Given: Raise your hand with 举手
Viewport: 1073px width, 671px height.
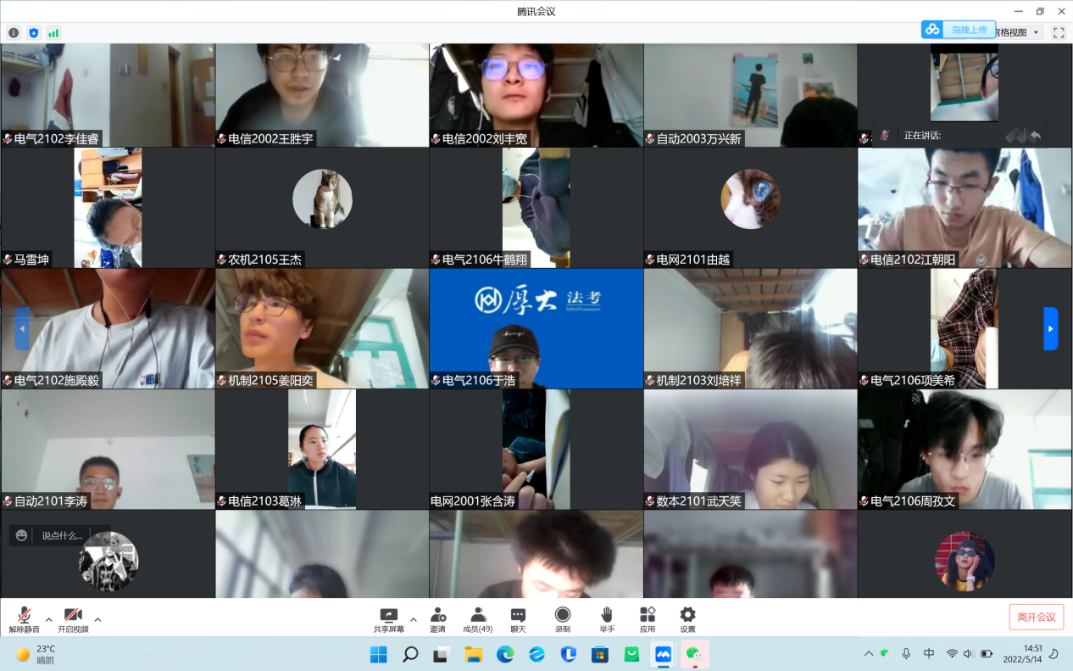Looking at the screenshot, I should (x=607, y=620).
